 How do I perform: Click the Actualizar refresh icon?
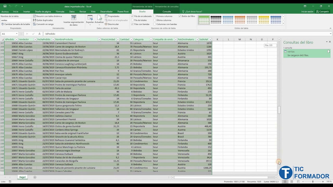point(99,20)
